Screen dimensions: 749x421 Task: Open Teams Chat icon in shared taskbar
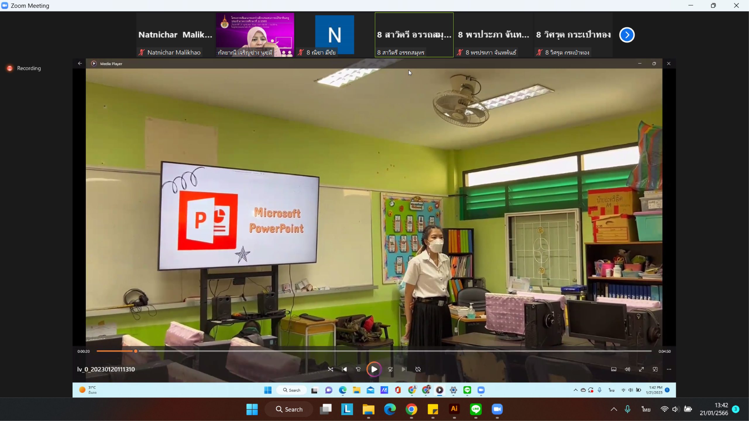point(329,390)
